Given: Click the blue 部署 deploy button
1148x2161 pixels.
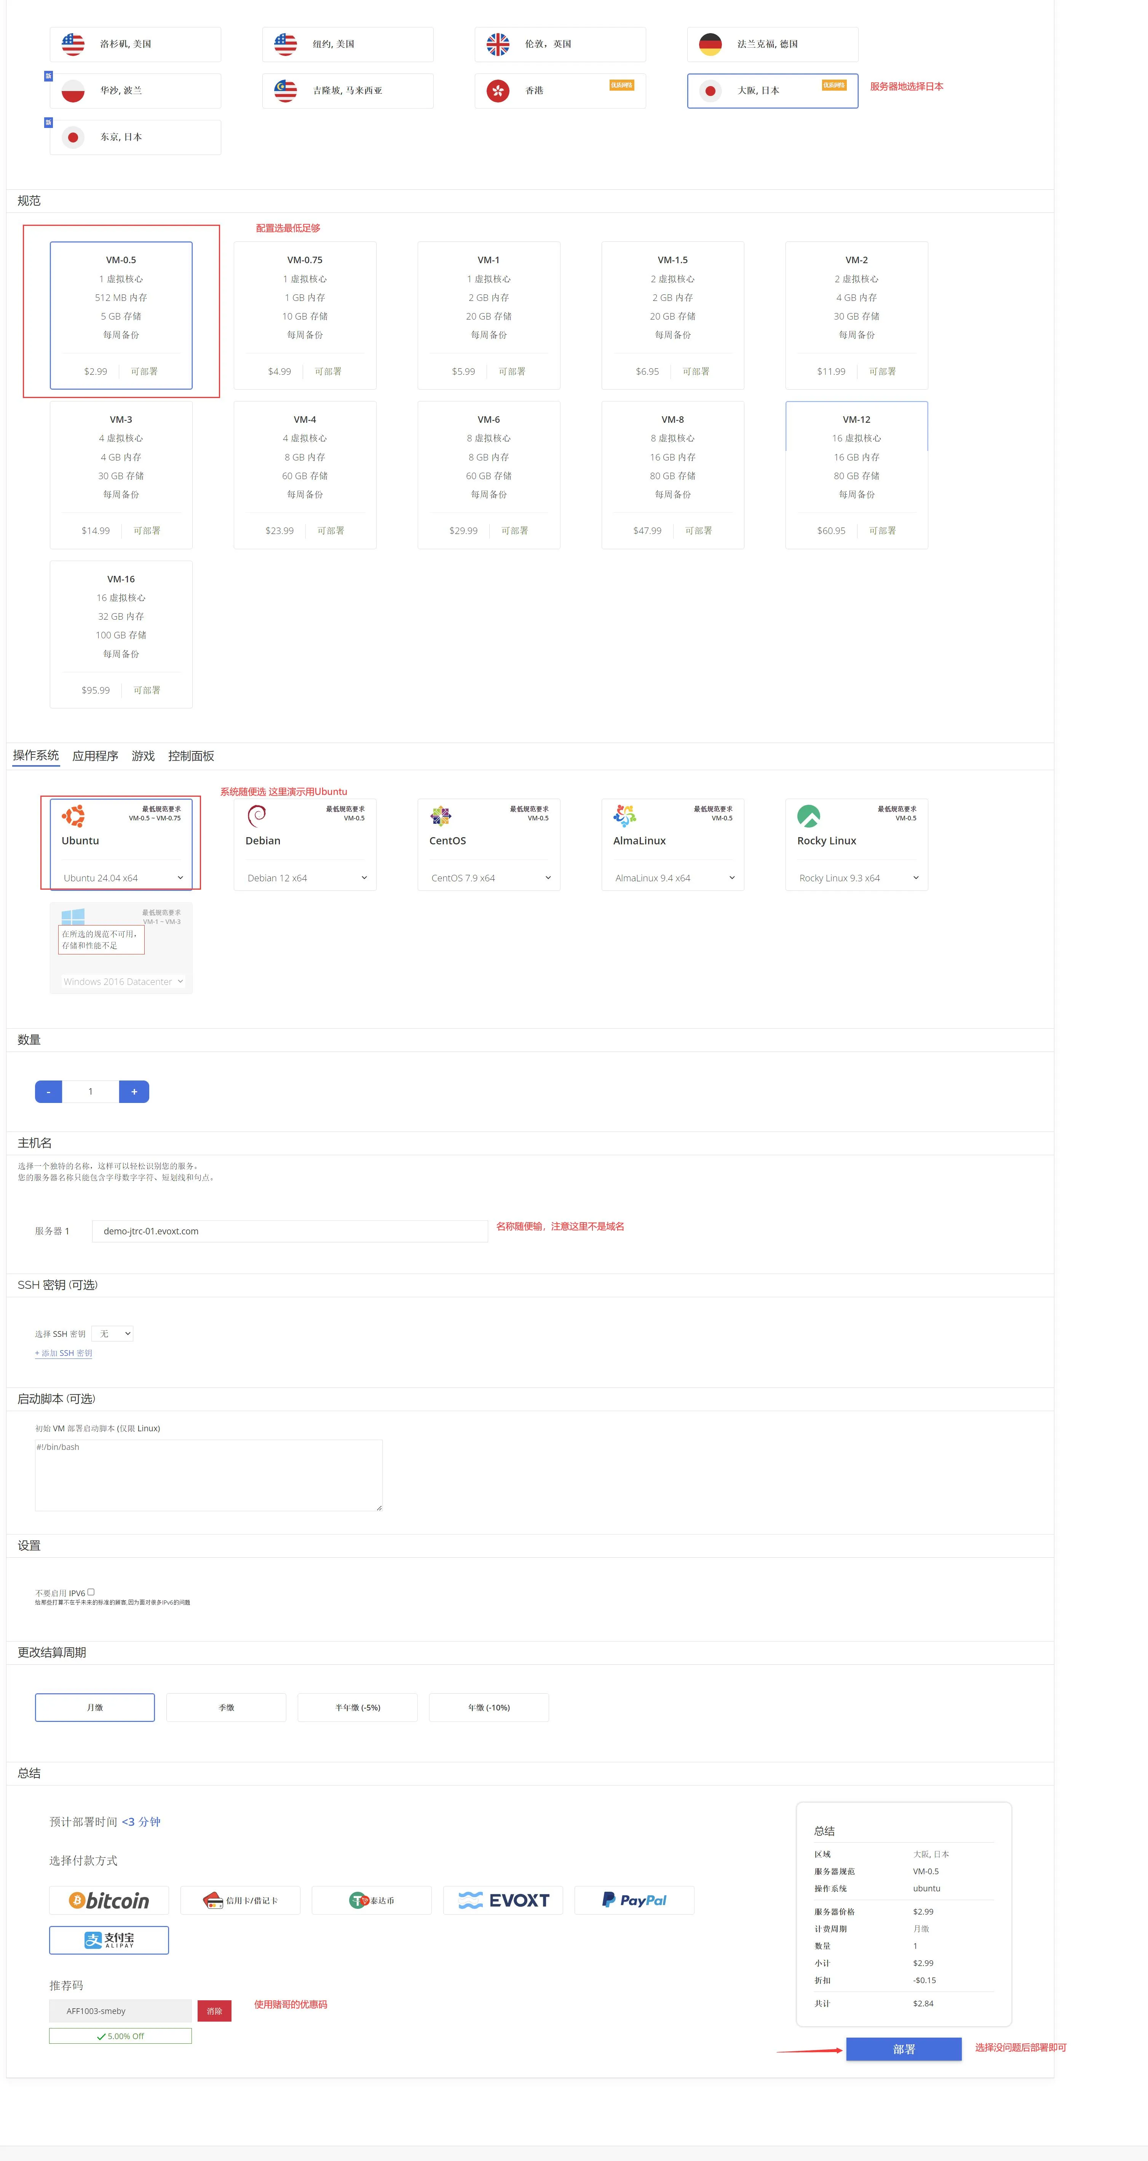Looking at the screenshot, I should pyautogui.click(x=903, y=2049).
